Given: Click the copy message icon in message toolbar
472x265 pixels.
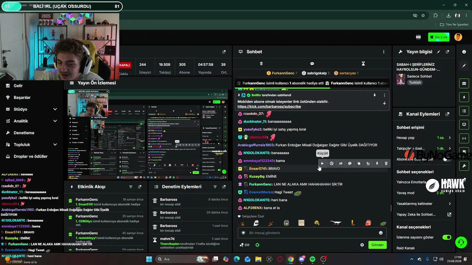Looking at the screenshot, I should pos(359,163).
